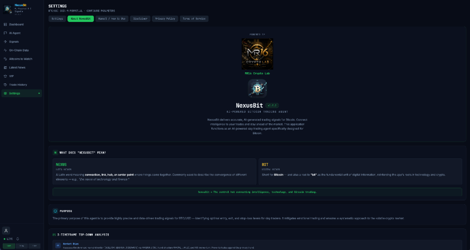
Task: Click 'WHAT DOES "NEXUSBIT" MEAN?' heading
Action: pyautogui.click(x=83, y=153)
